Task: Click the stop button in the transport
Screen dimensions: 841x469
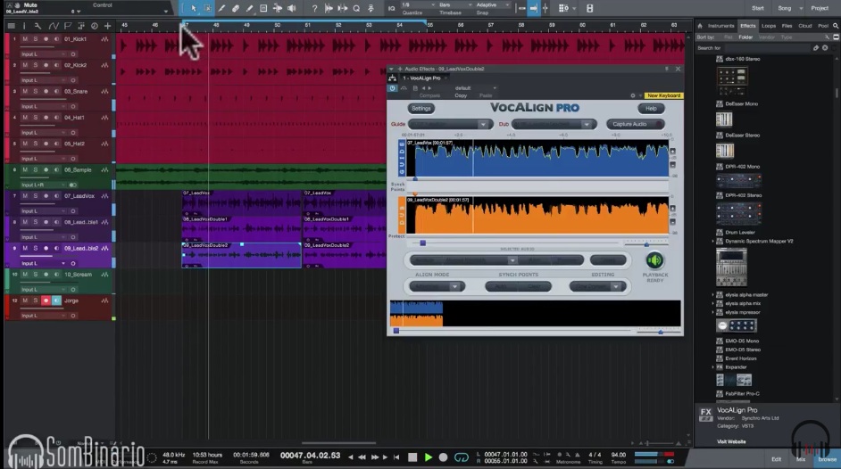Action: tap(412, 457)
